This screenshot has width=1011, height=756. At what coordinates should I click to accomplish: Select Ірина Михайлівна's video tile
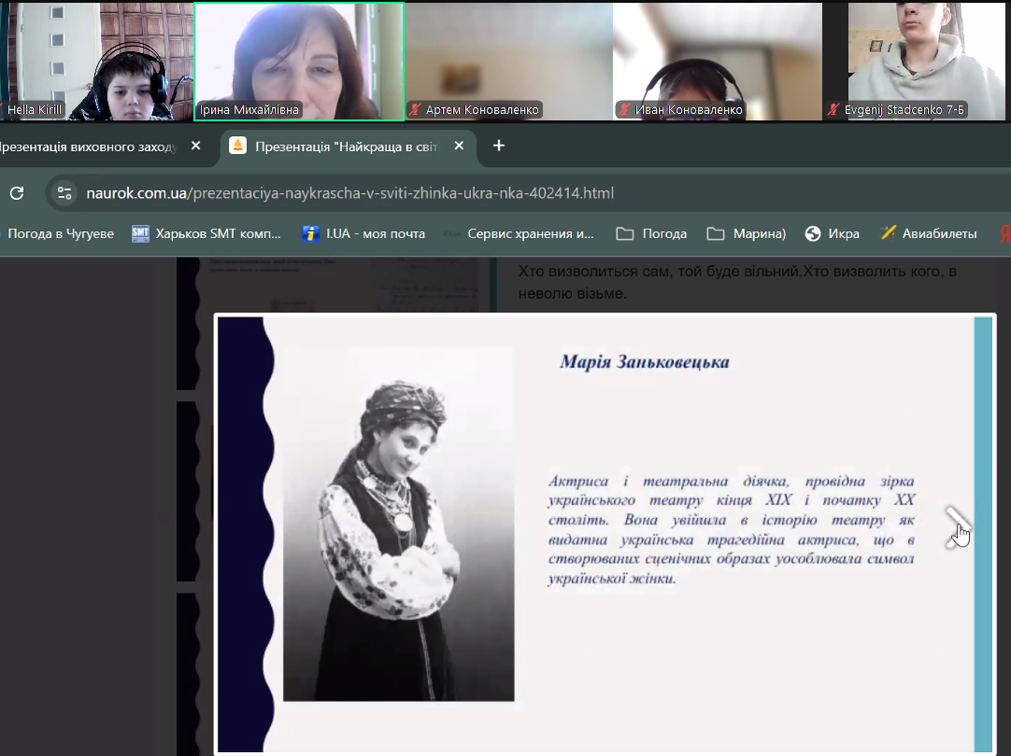coord(299,62)
